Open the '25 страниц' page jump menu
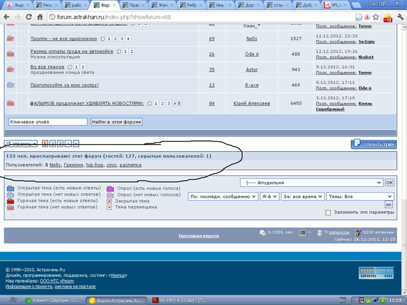 21,144
